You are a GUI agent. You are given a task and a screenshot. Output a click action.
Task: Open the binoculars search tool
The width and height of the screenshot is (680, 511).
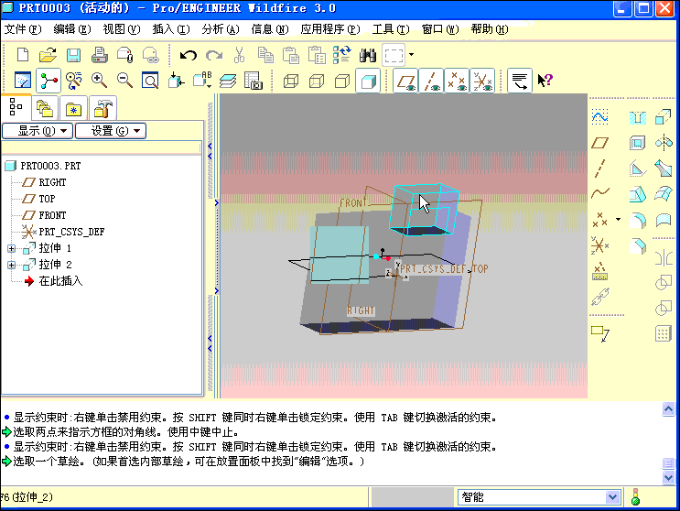coord(368,55)
